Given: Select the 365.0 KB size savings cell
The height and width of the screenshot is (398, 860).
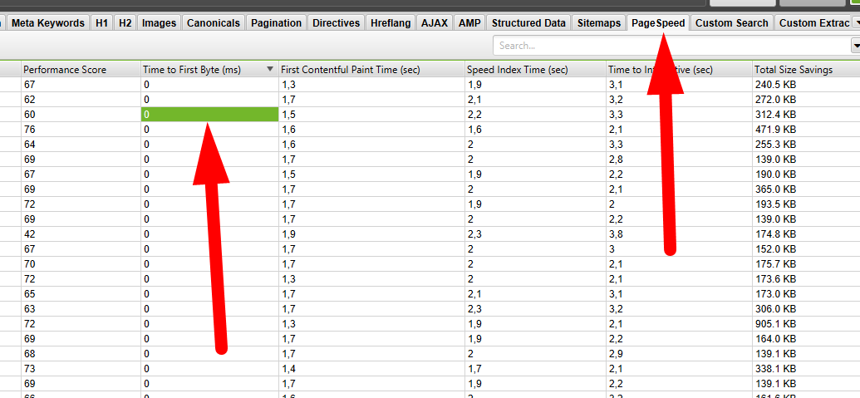Looking at the screenshot, I should (x=806, y=189).
